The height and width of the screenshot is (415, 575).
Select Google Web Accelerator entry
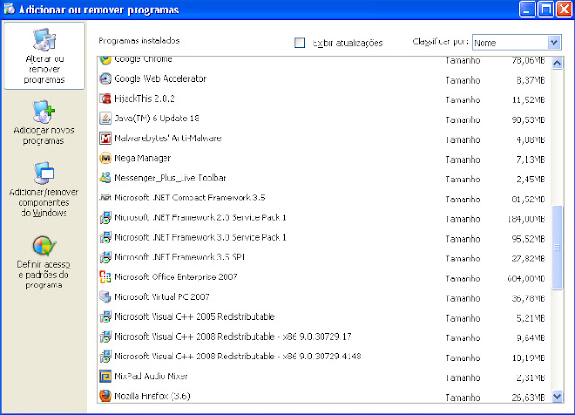tap(324, 79)
